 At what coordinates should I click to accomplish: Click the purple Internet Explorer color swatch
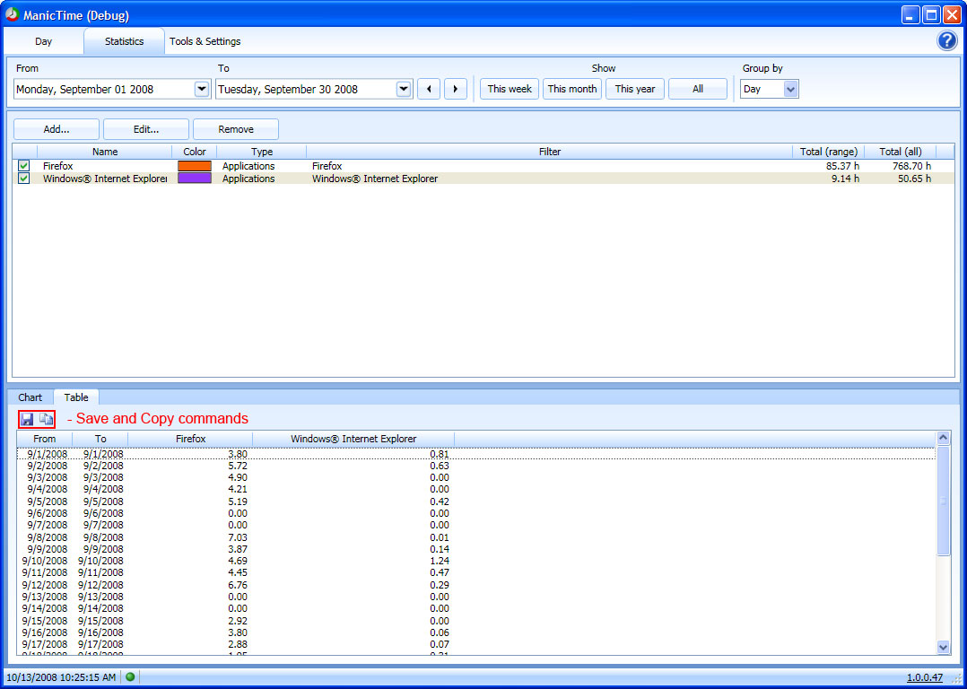click(195, 179)
